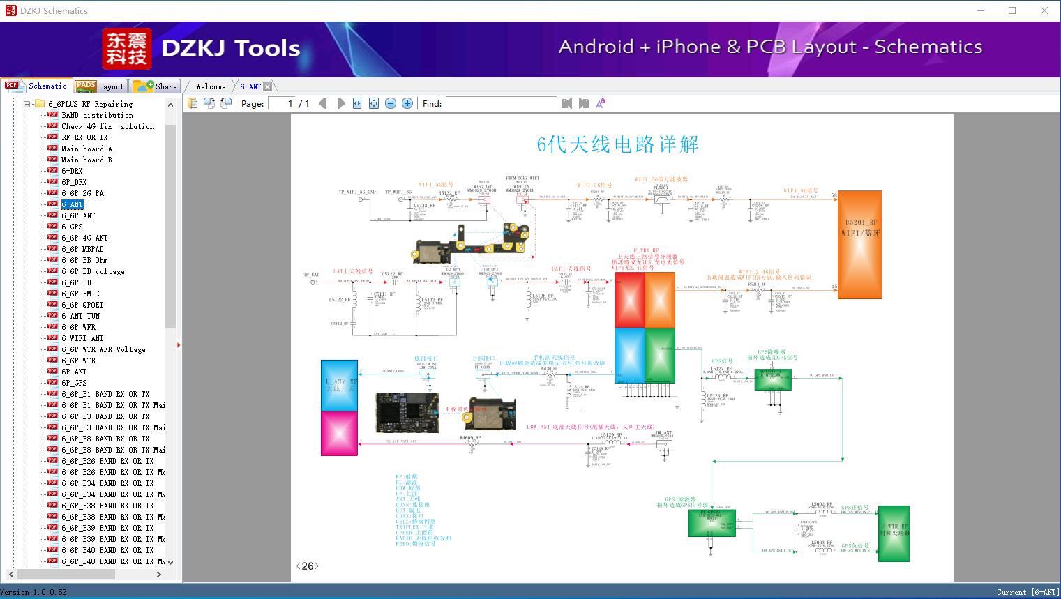Open the 6_6P MBPAD document
This screenshot has height=599, width=1061.
coord(82,249)
